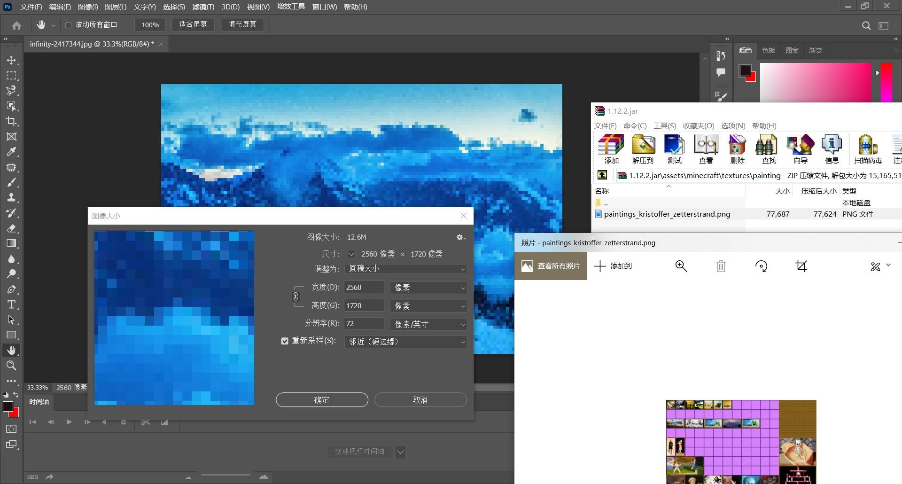Image resolution: width=902 pixels, height=484 pixels.
Task: Select the Eraser tool
Action: 12,228
